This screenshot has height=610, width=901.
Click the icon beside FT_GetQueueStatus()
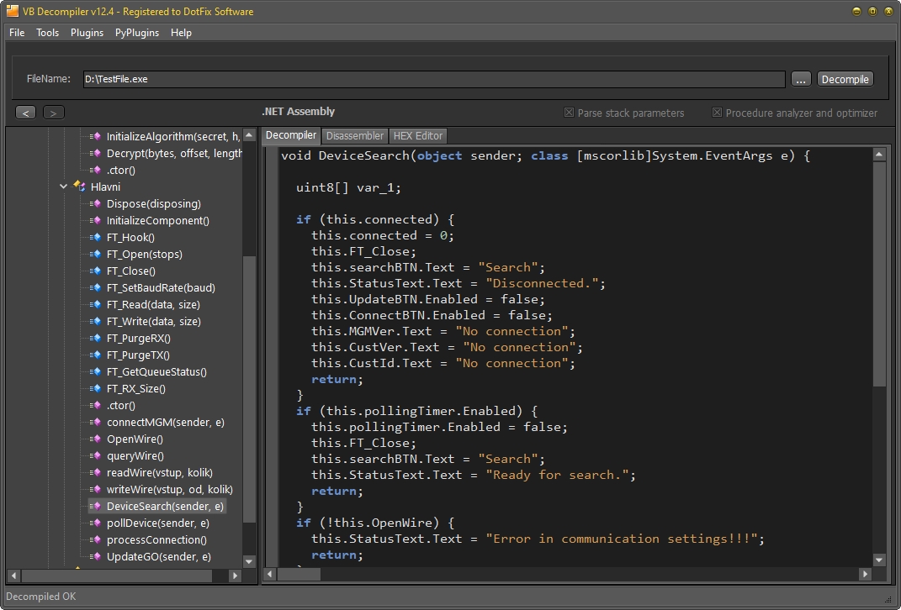pyautogui.click(x=95, y=372)
